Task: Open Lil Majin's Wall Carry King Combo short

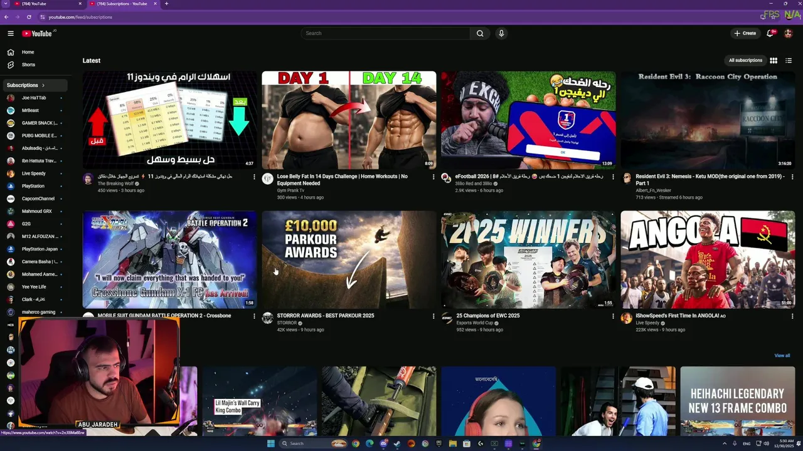Action: (x=259, y=401)
